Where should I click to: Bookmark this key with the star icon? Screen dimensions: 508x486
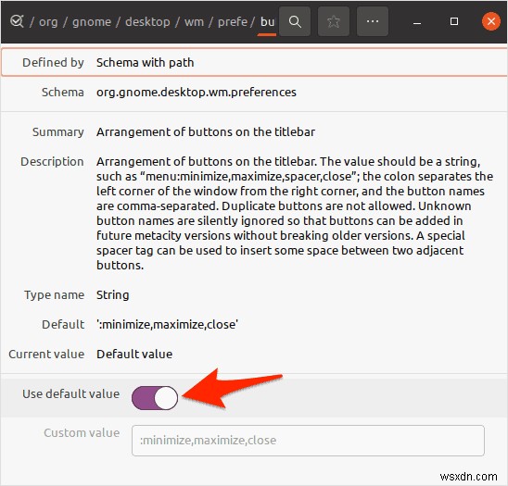coord(334,21)
